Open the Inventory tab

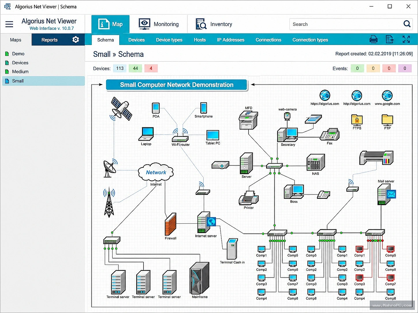coord(214,24)
